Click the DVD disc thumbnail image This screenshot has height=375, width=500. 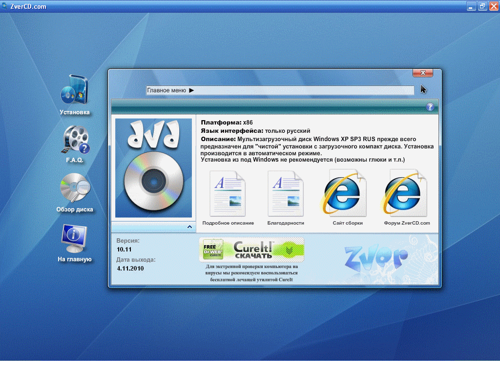[153, 168]
